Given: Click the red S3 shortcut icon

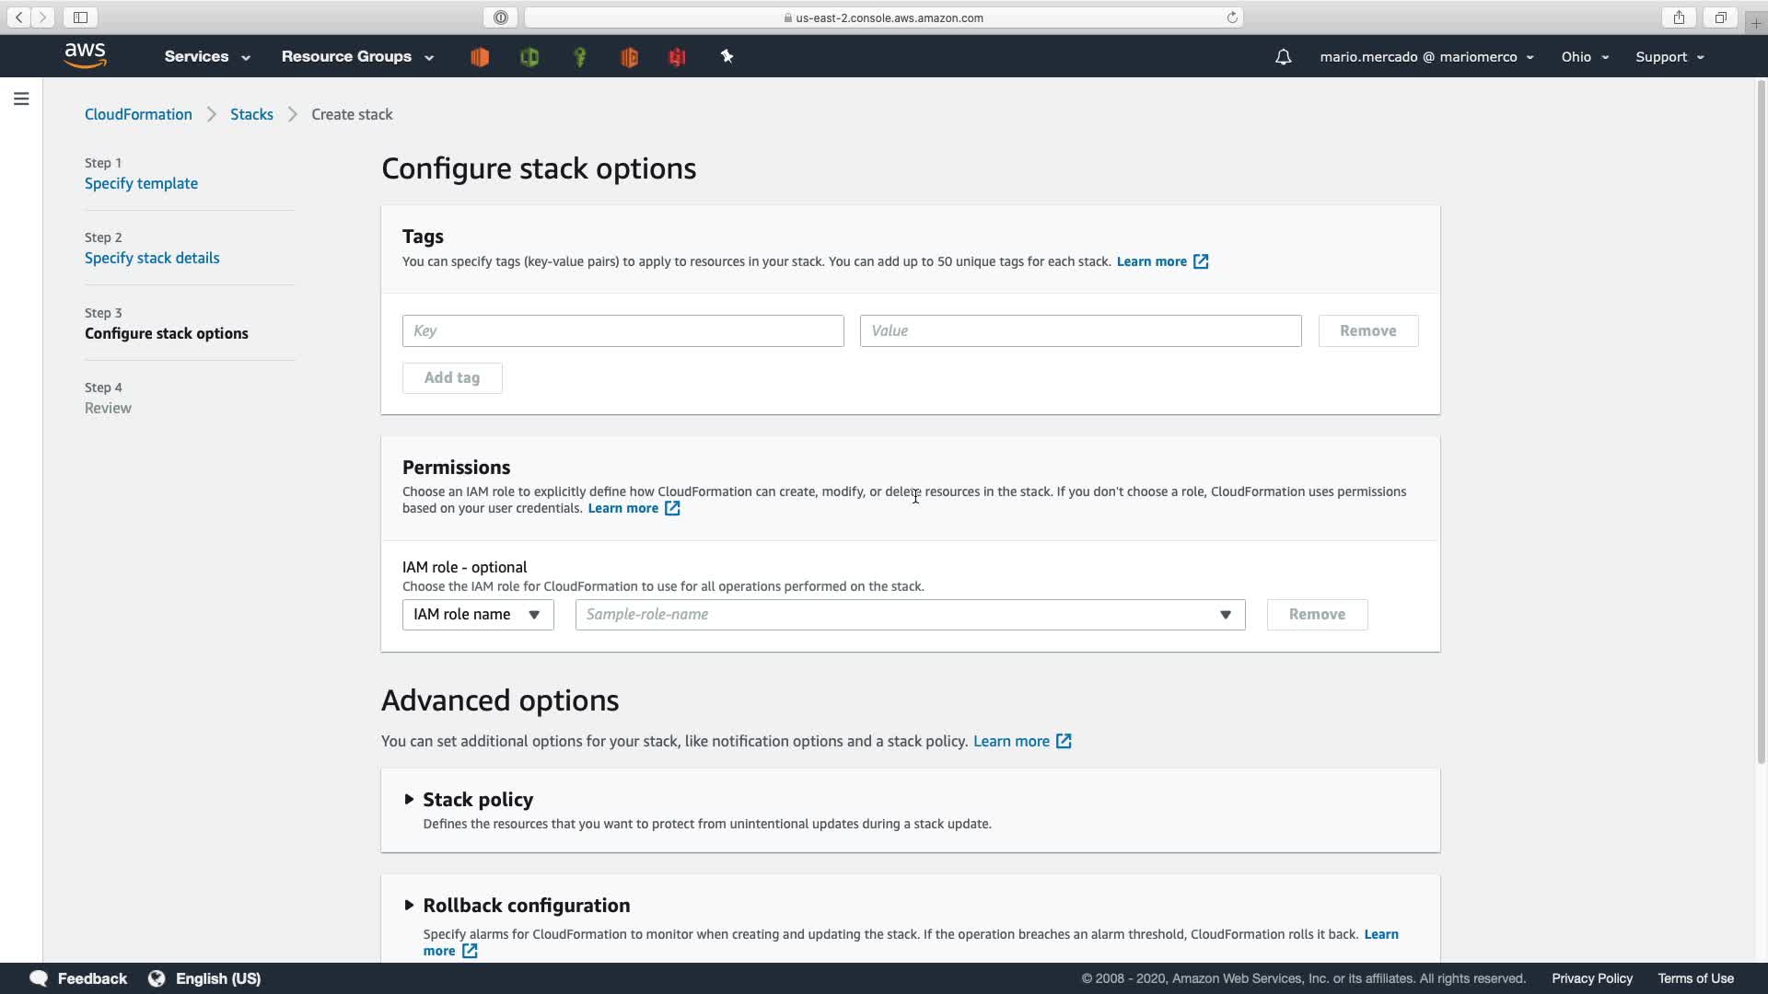Looking at the screenshot, I should click(x=678, y=57).
